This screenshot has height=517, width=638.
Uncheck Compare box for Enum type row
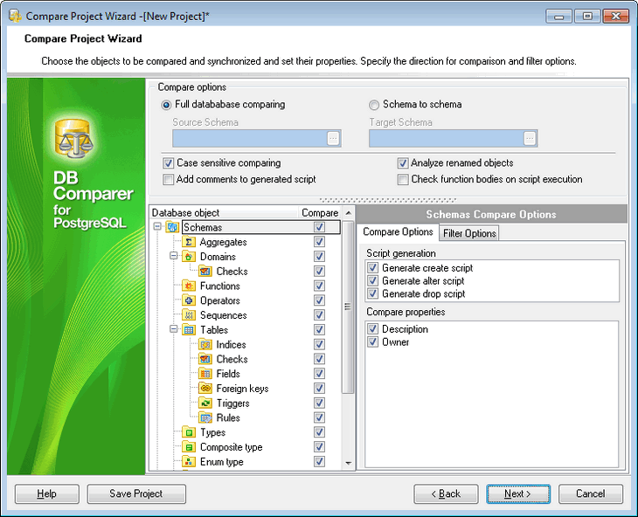tap(319, 461)
